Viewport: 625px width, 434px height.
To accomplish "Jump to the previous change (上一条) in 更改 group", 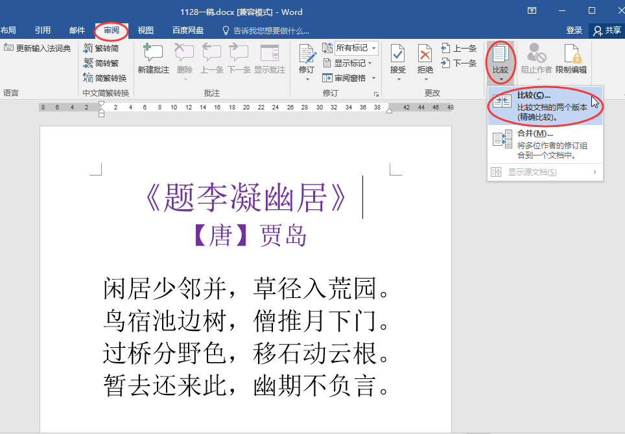I will pos(459,49).
